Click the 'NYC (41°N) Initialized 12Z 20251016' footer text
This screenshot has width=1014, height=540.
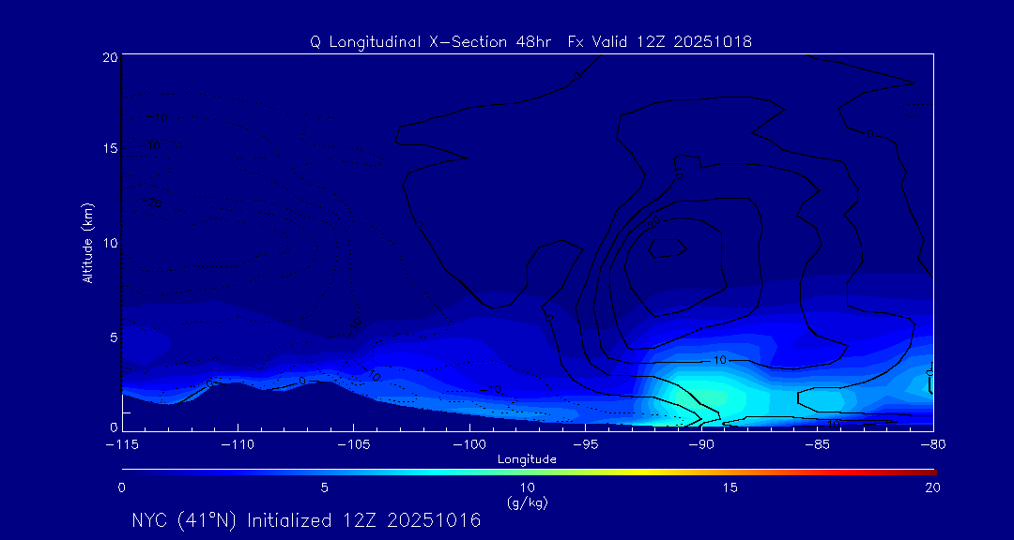coord(306,520)
